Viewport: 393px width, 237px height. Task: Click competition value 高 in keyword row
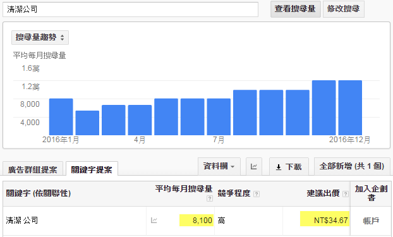click(x=221, y=221)
